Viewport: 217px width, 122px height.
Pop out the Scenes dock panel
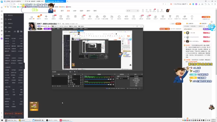click(x=66, y=74)
